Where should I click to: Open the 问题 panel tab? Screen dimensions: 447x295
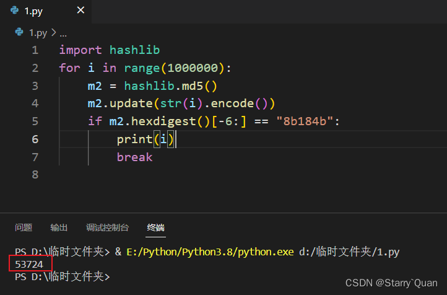click(24, 227)
